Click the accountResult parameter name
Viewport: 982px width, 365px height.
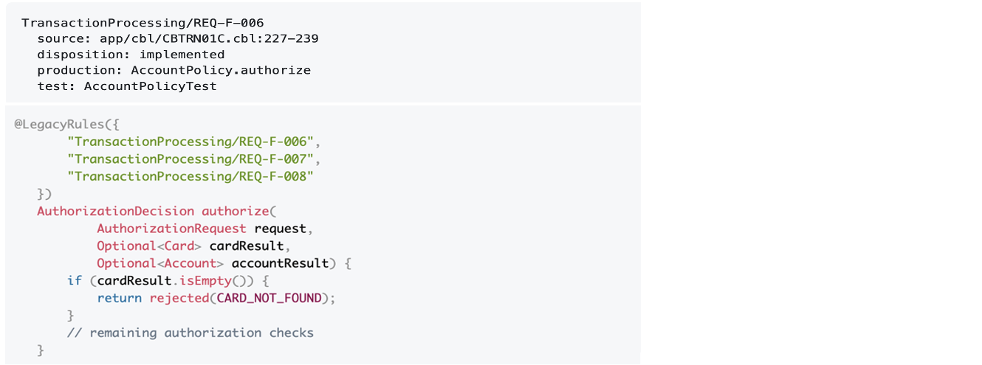tap(280, 263)
